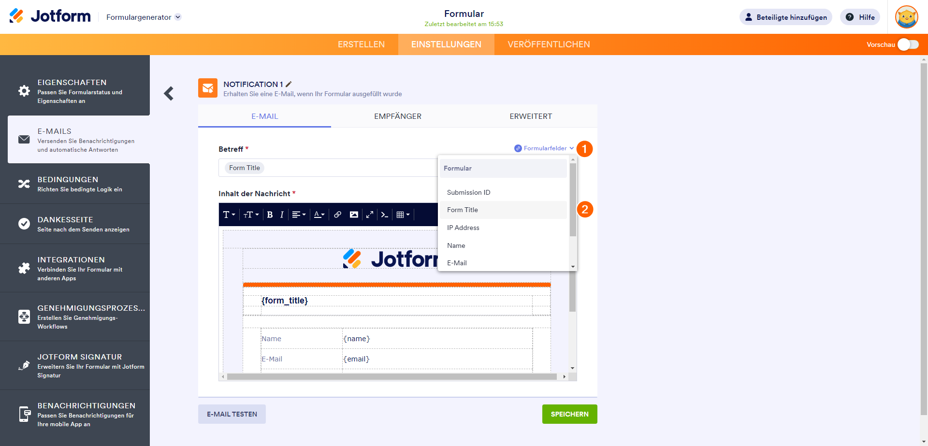Image resolution: width=928 pixels, height=446 pixels.
Task: Open the text color dropdown
Action: [319, 215]
